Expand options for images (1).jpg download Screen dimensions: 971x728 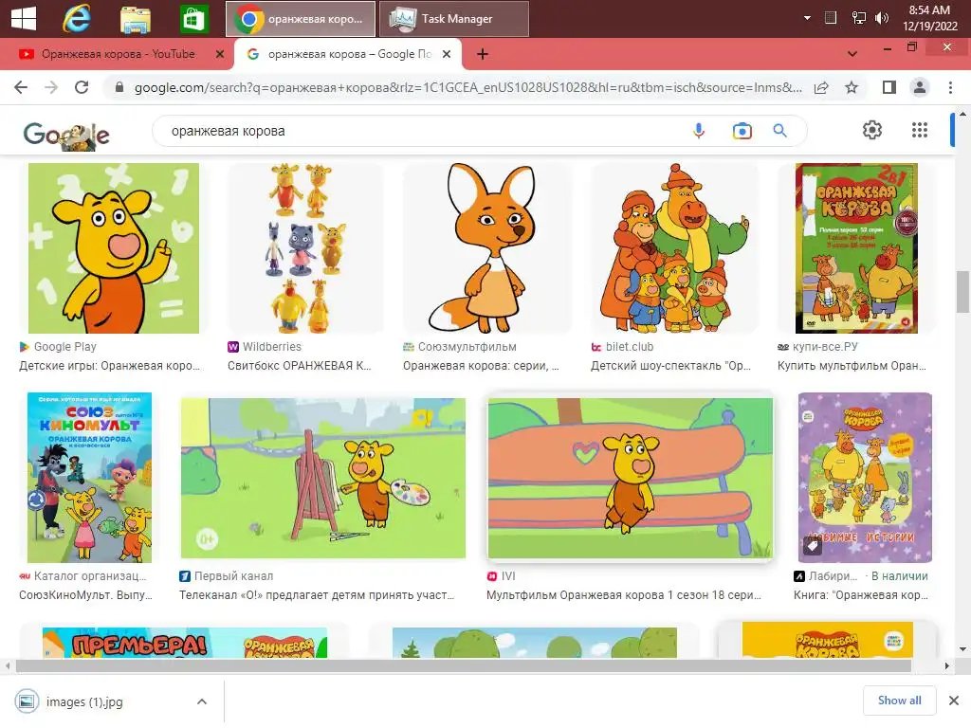point(201,702)
